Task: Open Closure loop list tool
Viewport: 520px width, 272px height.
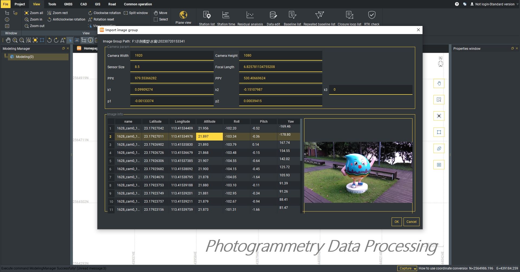Action: tap(349, 18)
